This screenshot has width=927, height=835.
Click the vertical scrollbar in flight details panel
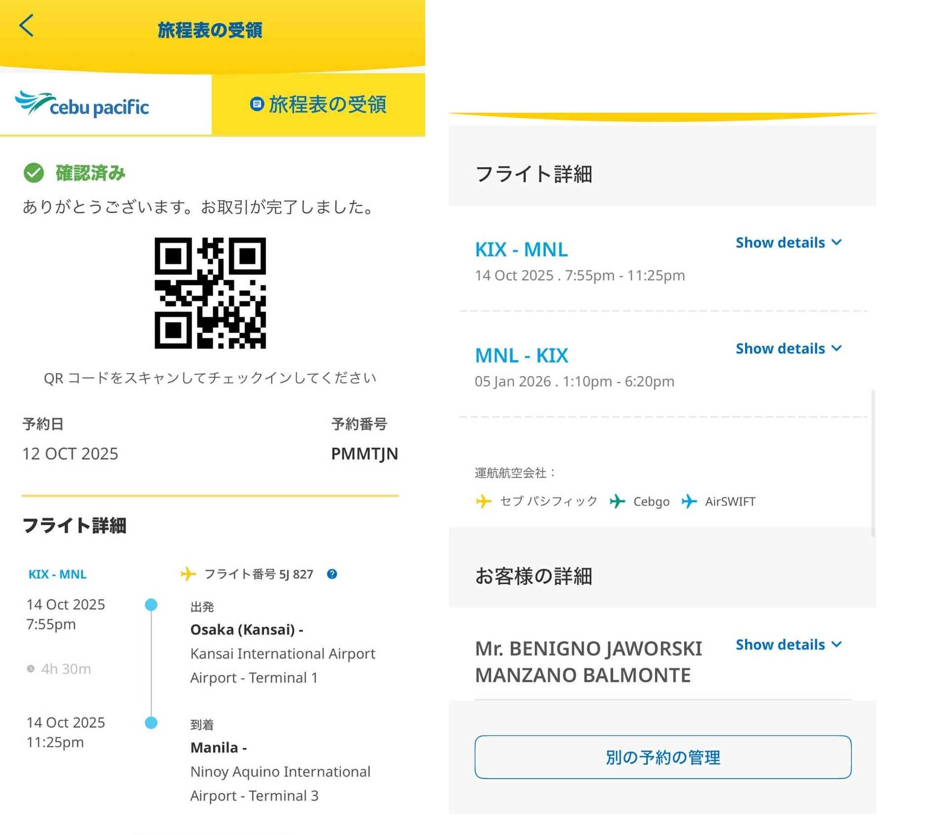point(873,463)
